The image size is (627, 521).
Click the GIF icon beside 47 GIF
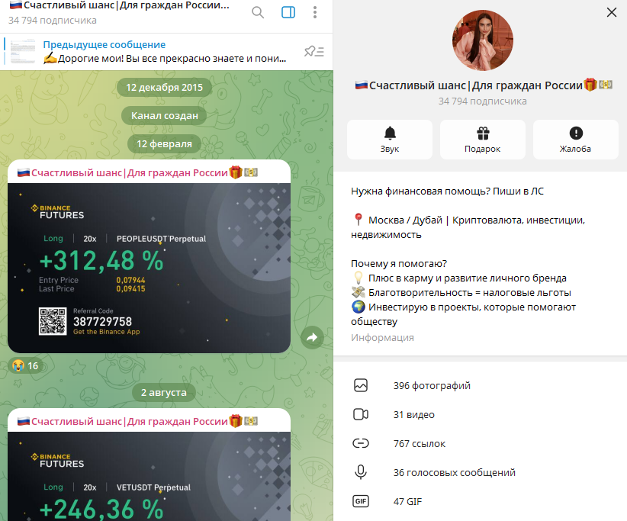point(360,501)
